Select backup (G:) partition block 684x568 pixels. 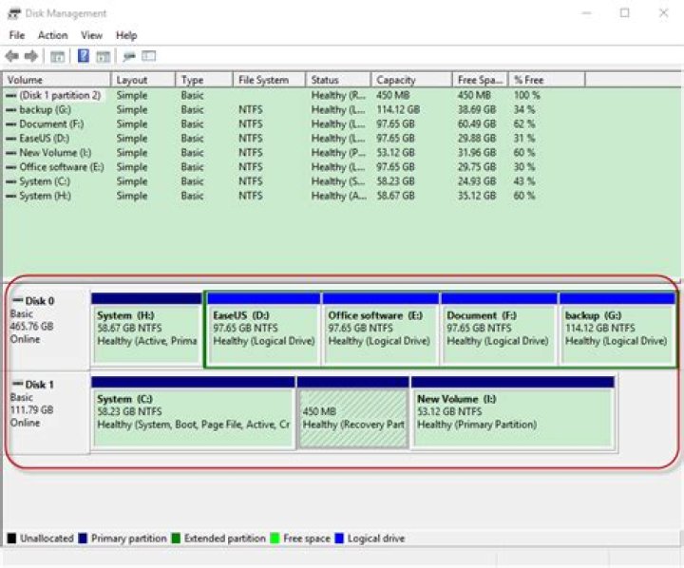617,330
